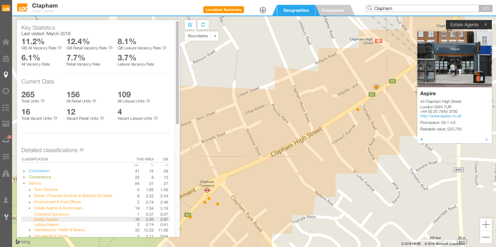The height and width of the screenshot is (247, 496).
Task: Zoom out the map with minus button
Action: 486,237
